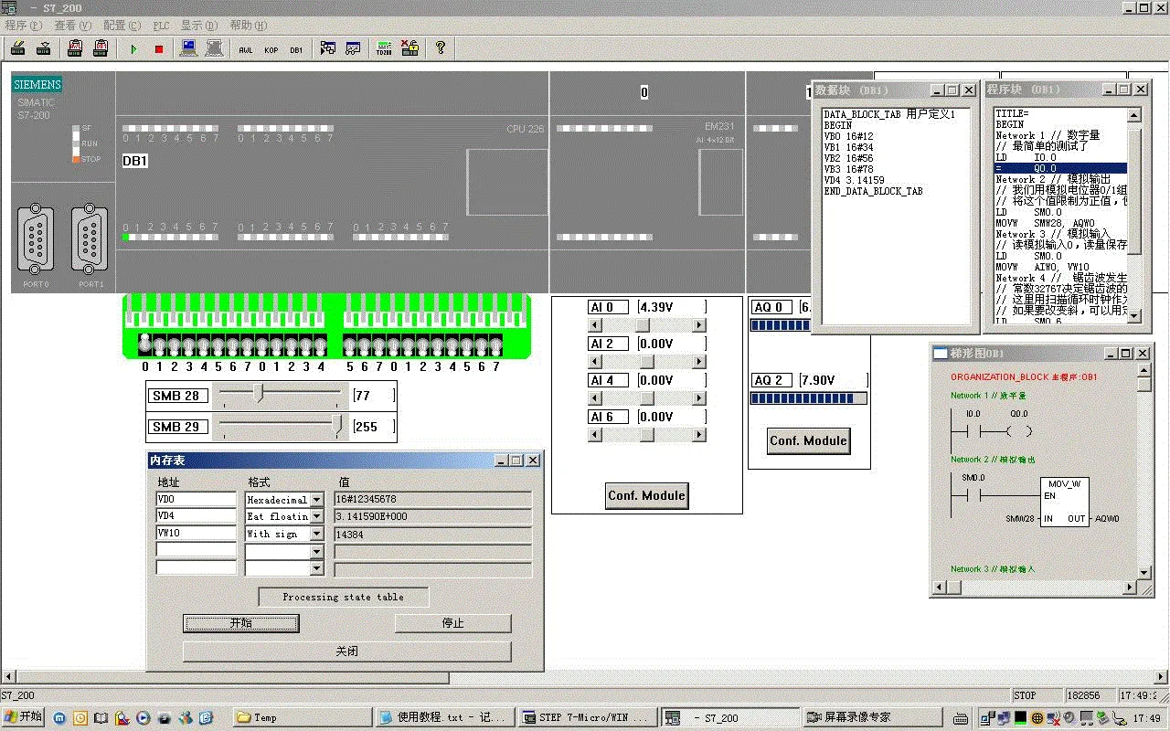Image resolution: width=1170 pixels, height=731 pixels.
Task: Click Conf. Module under the AI inputs
Action: (646, 495)
